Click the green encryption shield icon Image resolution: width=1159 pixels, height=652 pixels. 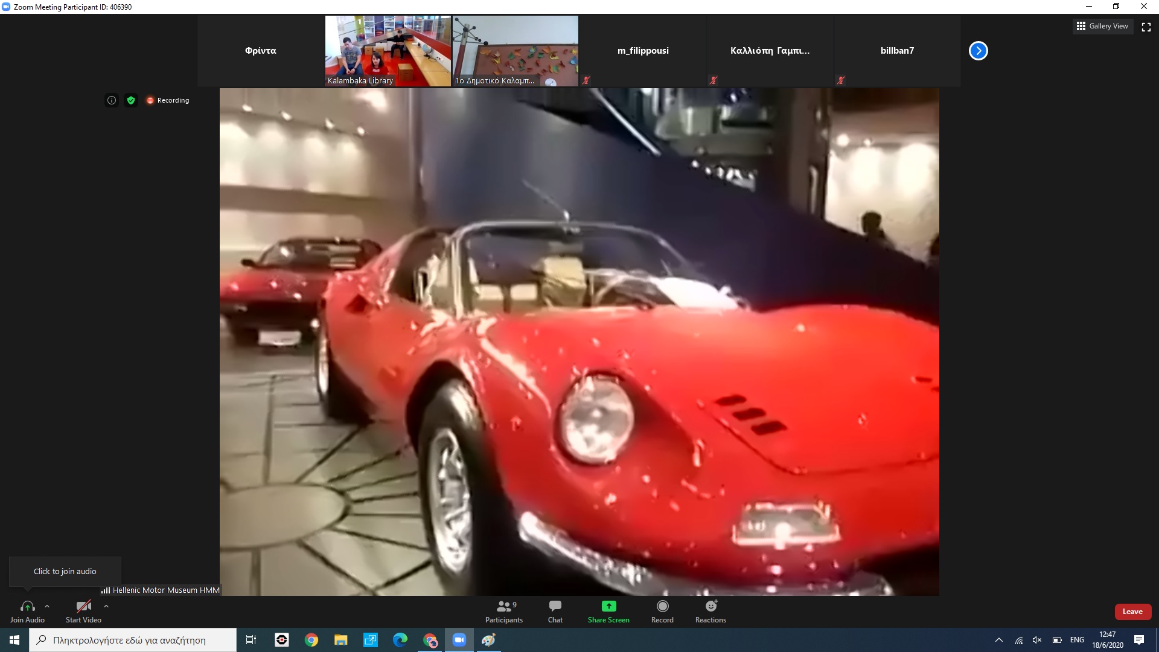[131, 100]
